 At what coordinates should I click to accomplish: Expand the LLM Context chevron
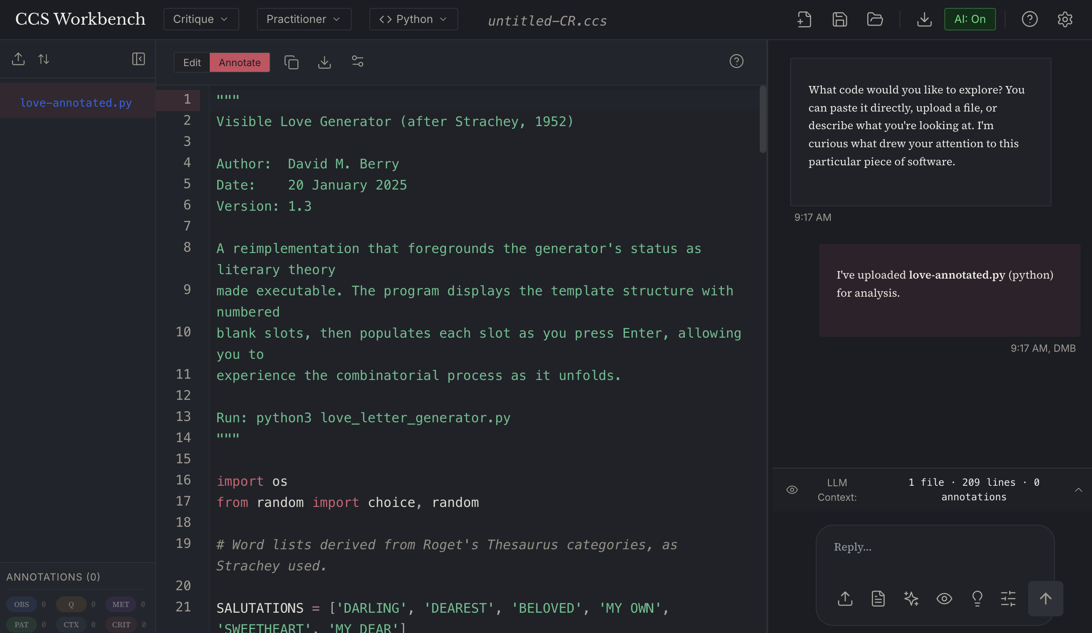(1078, 490)
